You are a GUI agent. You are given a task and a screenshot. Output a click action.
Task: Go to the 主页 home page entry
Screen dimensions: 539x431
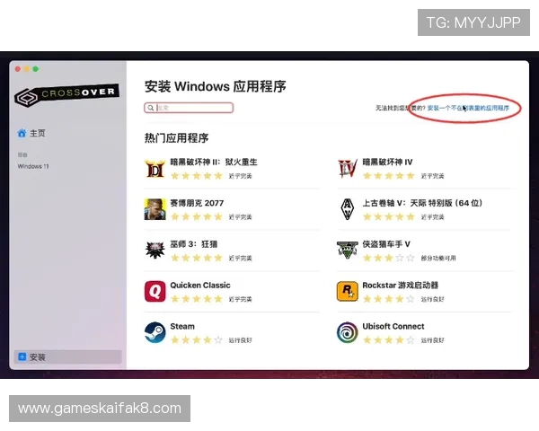coord(31,133)
